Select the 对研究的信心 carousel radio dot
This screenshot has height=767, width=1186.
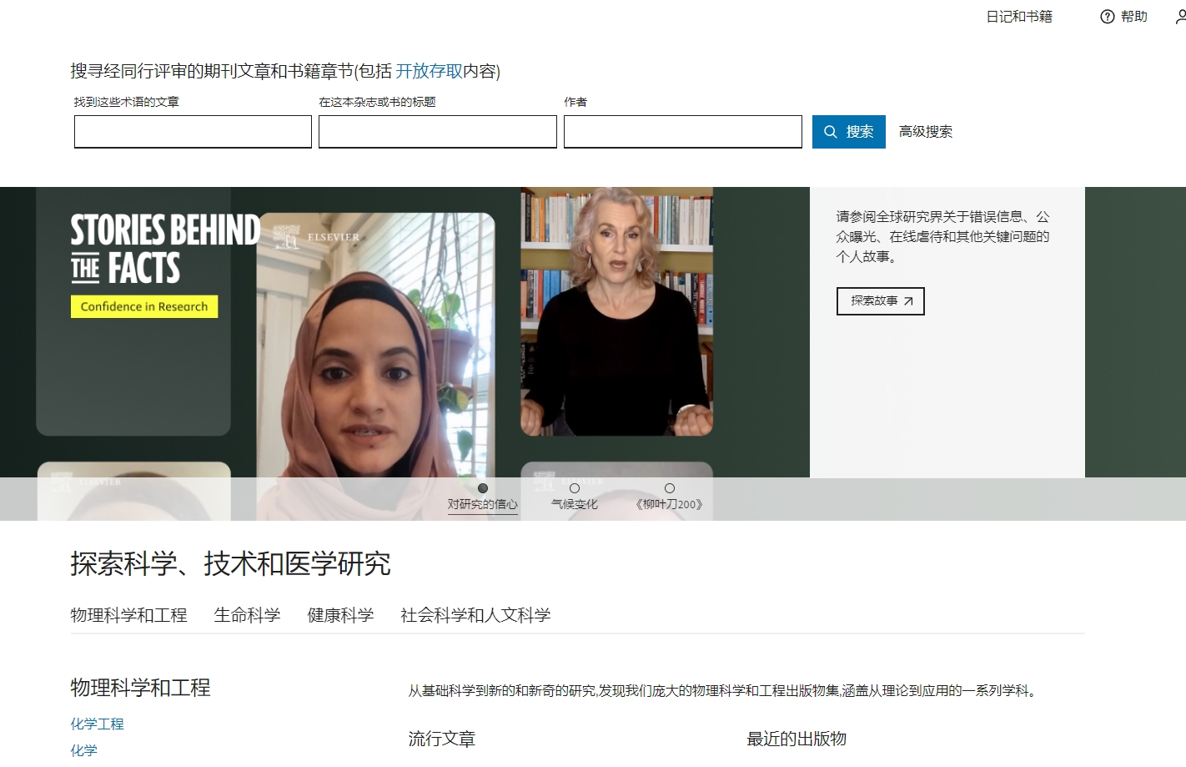tap(483, 488)
